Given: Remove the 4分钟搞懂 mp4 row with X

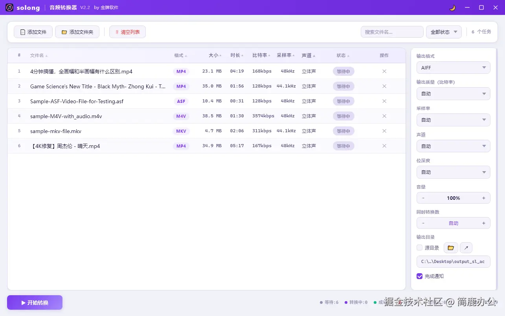Looking at the screenshot, I should 384,71.
